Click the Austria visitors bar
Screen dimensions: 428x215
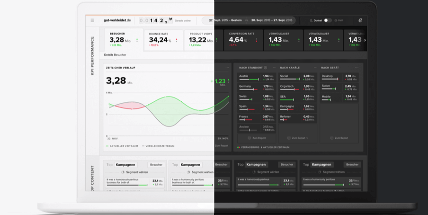tap(250, 79)
